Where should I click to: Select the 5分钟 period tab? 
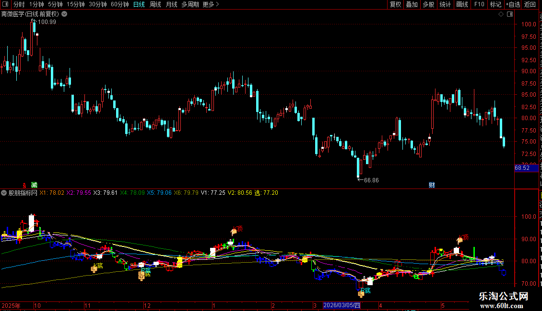[x=55, y=4]
